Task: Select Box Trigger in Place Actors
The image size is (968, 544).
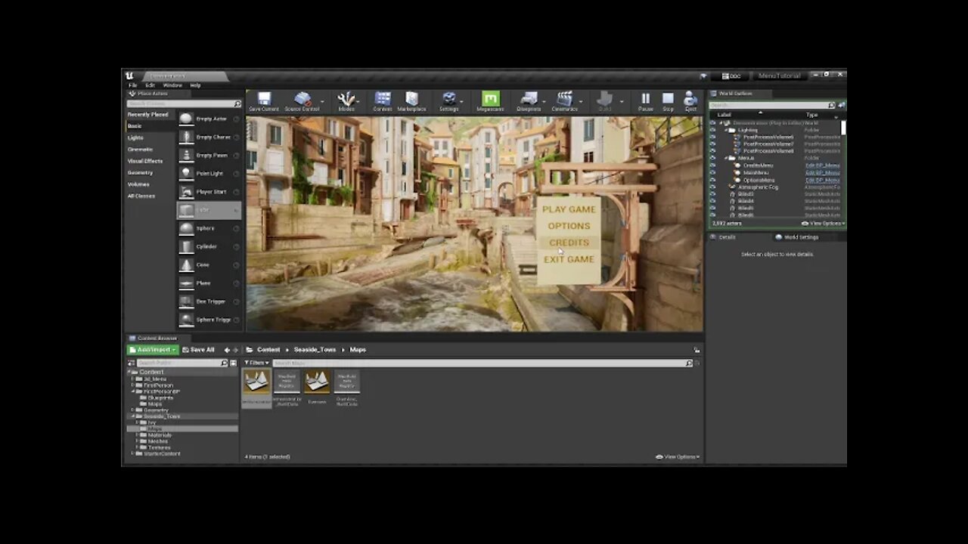Action: tap(209, 301)
